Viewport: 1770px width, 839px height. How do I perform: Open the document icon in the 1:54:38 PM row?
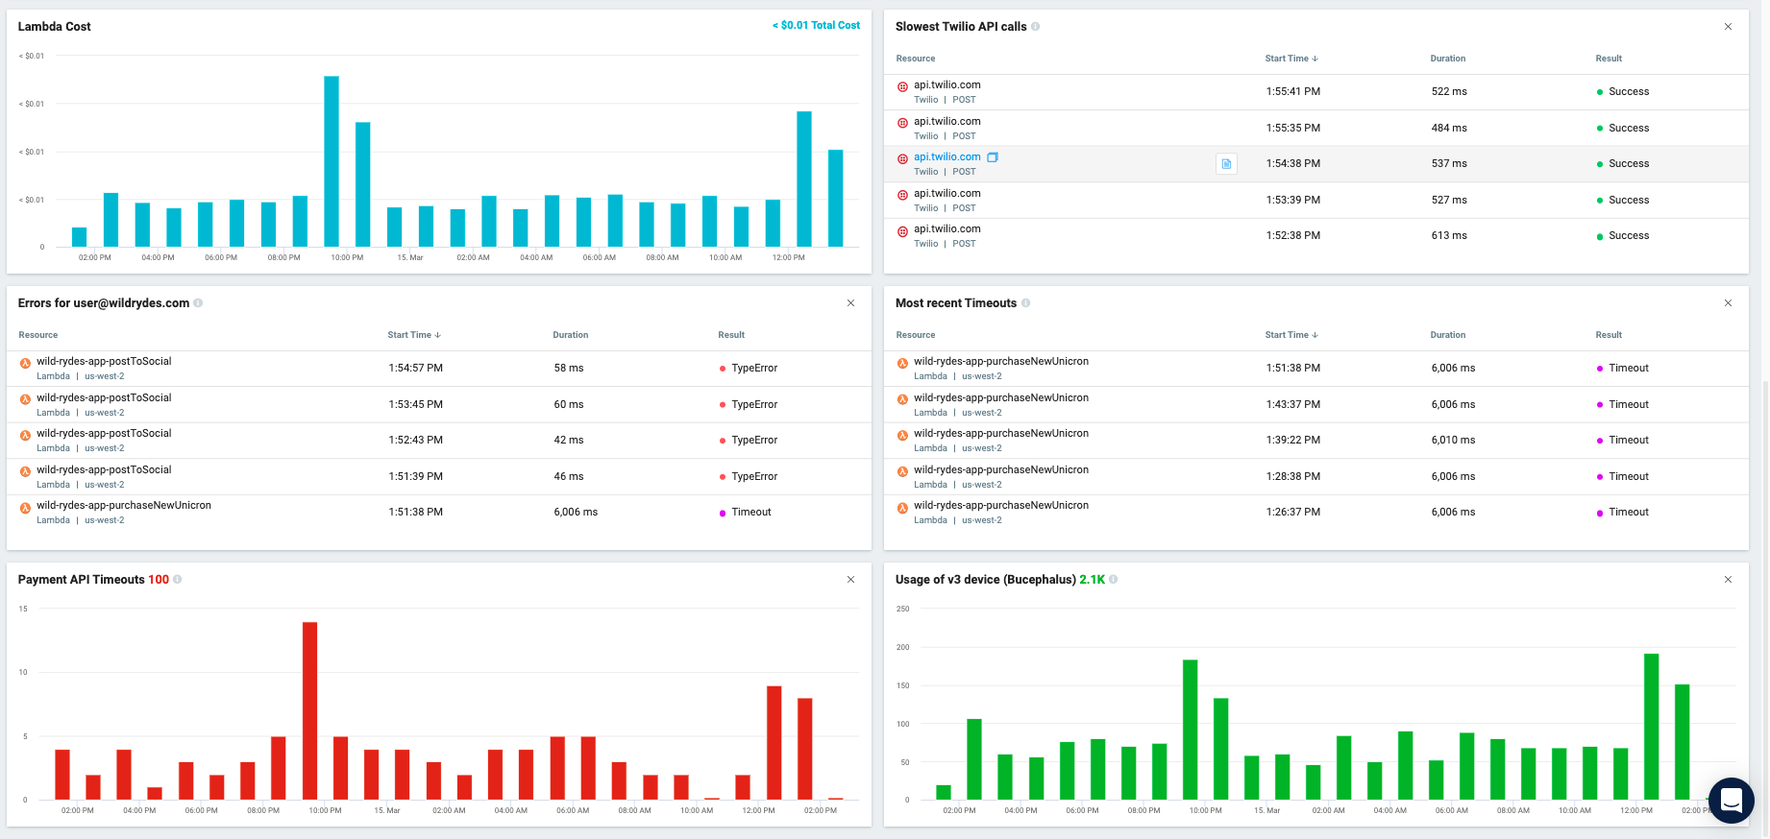(1226, 164)
